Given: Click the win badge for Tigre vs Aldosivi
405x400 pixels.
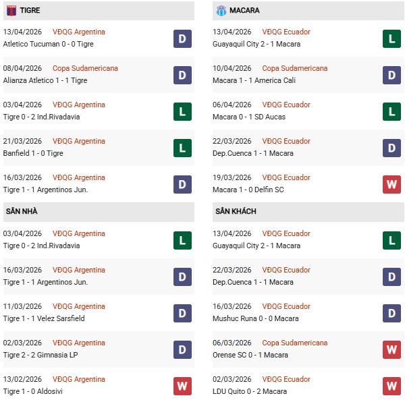Looking at the screenshot, I should pos(182,386).
